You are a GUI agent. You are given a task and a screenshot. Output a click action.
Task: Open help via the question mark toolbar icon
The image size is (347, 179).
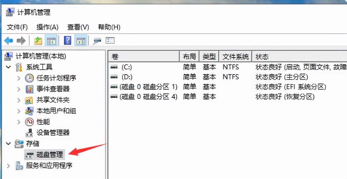67,40
